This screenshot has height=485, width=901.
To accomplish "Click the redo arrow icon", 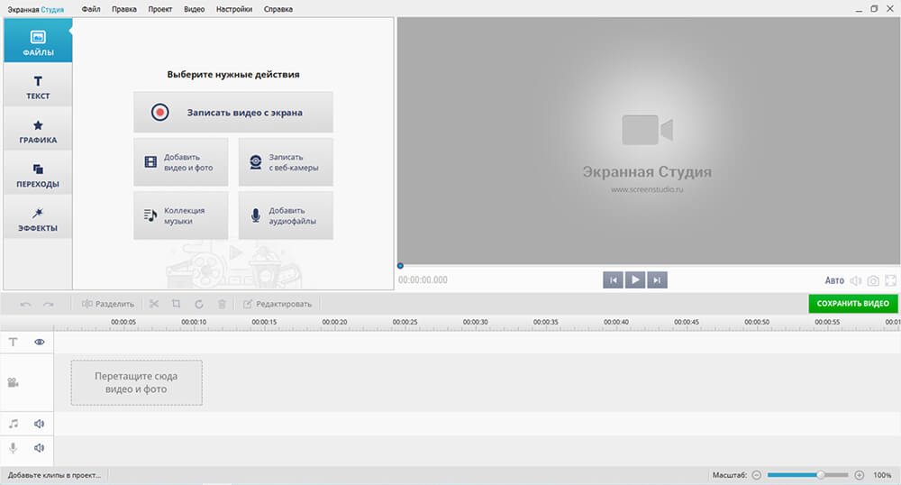I will click(x=49, y=304).
